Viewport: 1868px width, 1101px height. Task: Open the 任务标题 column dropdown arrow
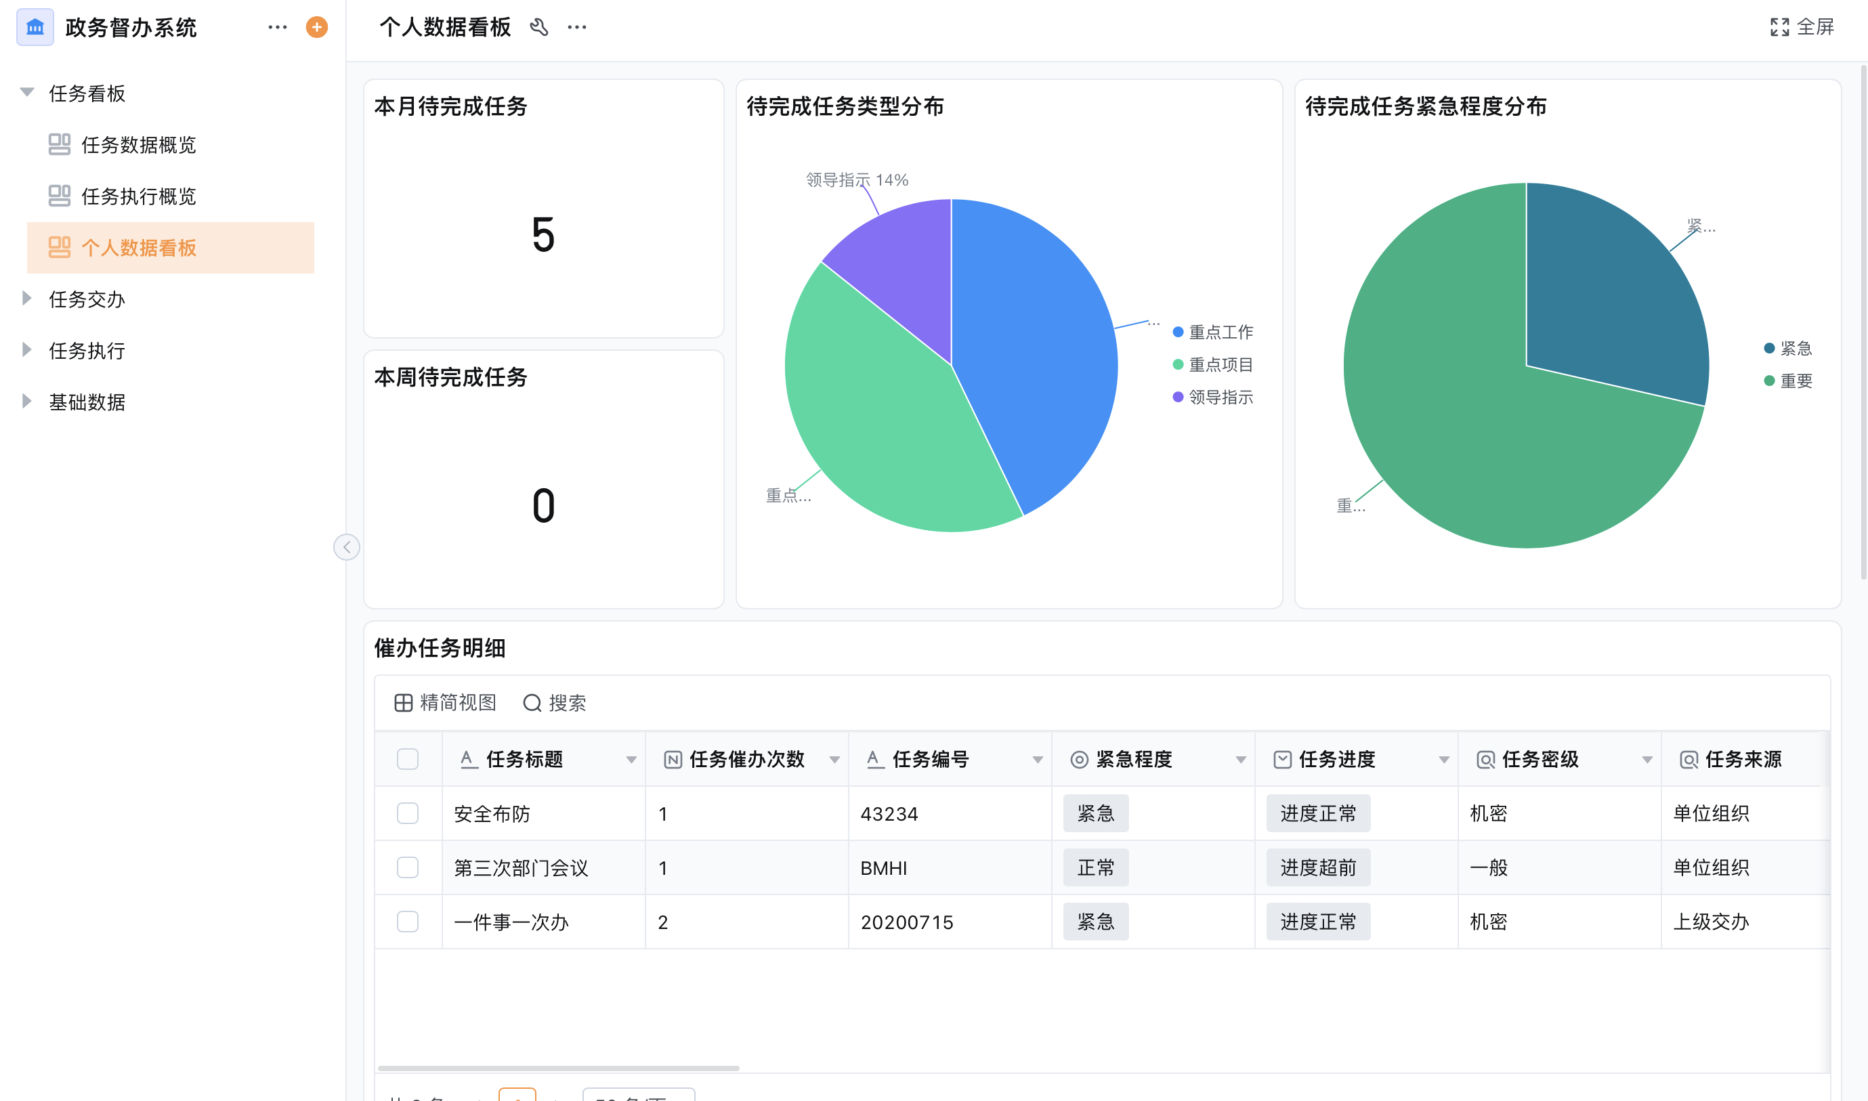tap(631, 760)
